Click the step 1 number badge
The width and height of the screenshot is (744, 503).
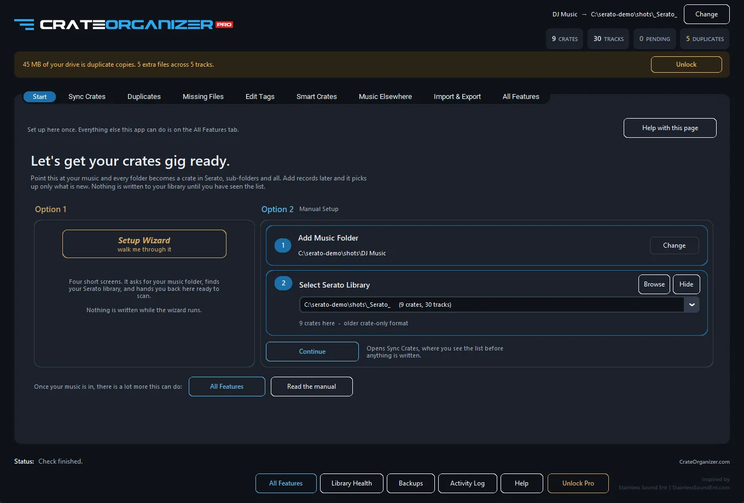pyautogui.click(x=283, y=245)
